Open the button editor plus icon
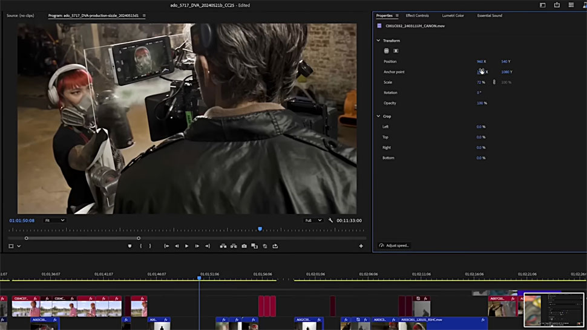The height and width of the screenshot is (330, 587). pyautogui.click(x=361, y=246)
